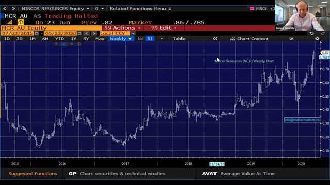Click the undo arrow

pos(311,33)
